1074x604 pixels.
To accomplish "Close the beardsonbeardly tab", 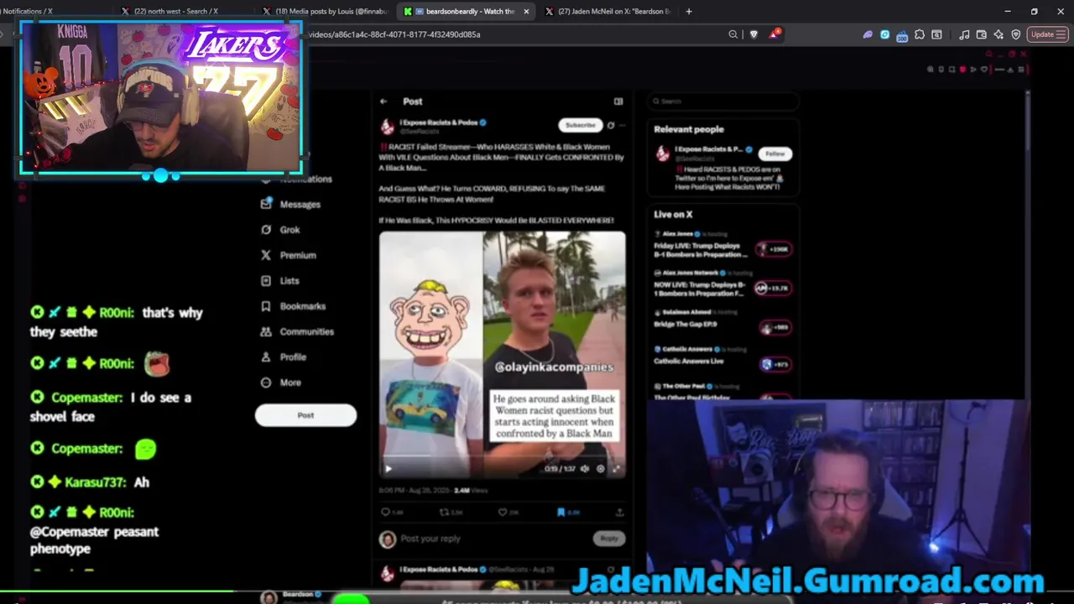I will (x=526, y=12).
